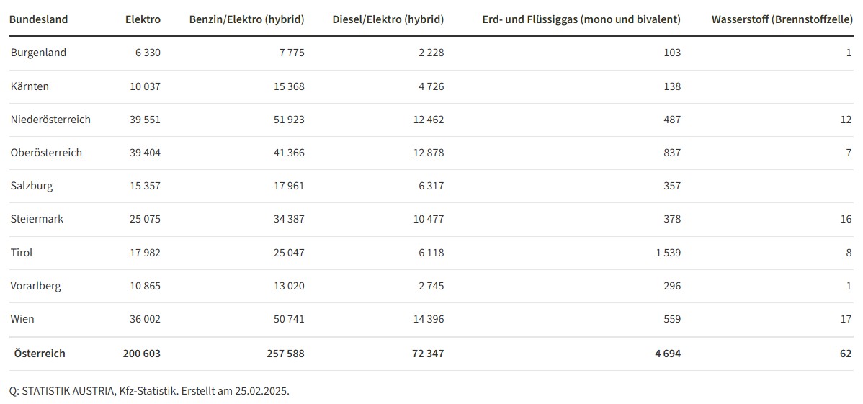Select the Wien row label
This screenshot has width=863, height=404.
coord(22,319)
